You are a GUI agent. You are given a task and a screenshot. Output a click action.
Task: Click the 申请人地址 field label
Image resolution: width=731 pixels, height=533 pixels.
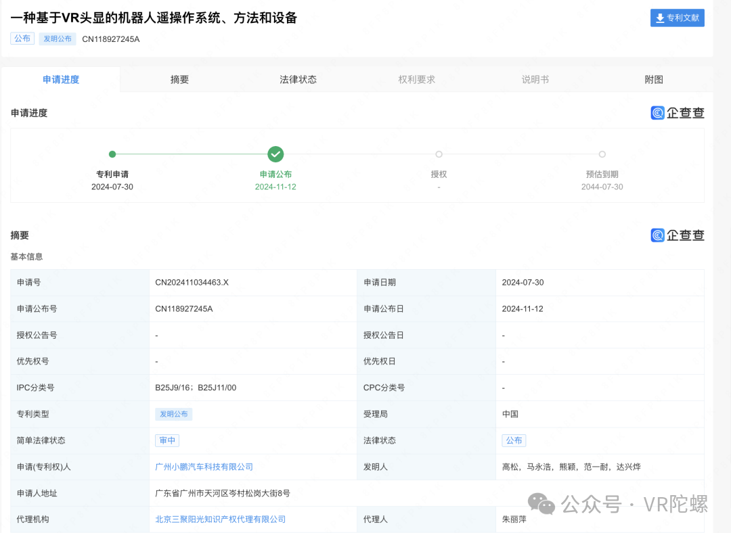pos(37,493)
